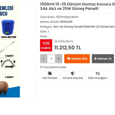Buy now with the Hemen Al button
The height and width of the screenshot is (115, 115).
tap(103, 59)
